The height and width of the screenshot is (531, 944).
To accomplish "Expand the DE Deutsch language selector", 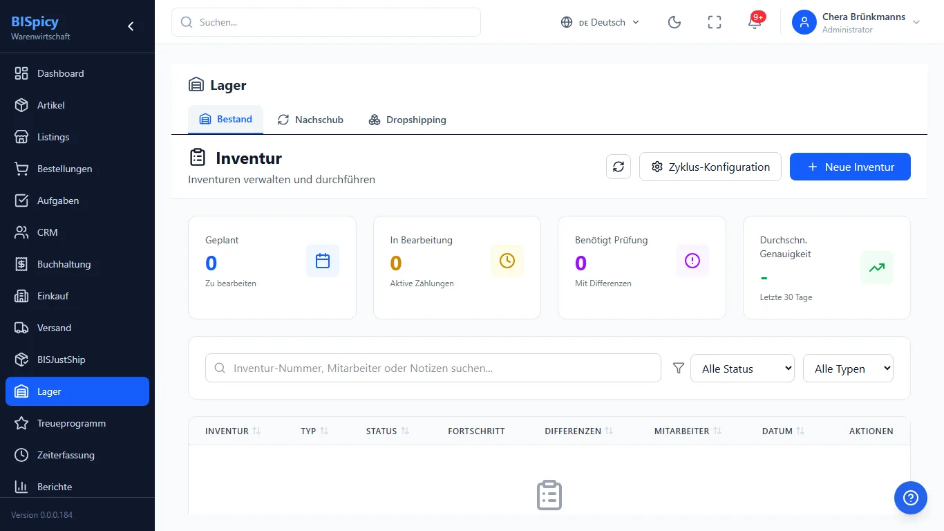I will click(x=600, y=22).
